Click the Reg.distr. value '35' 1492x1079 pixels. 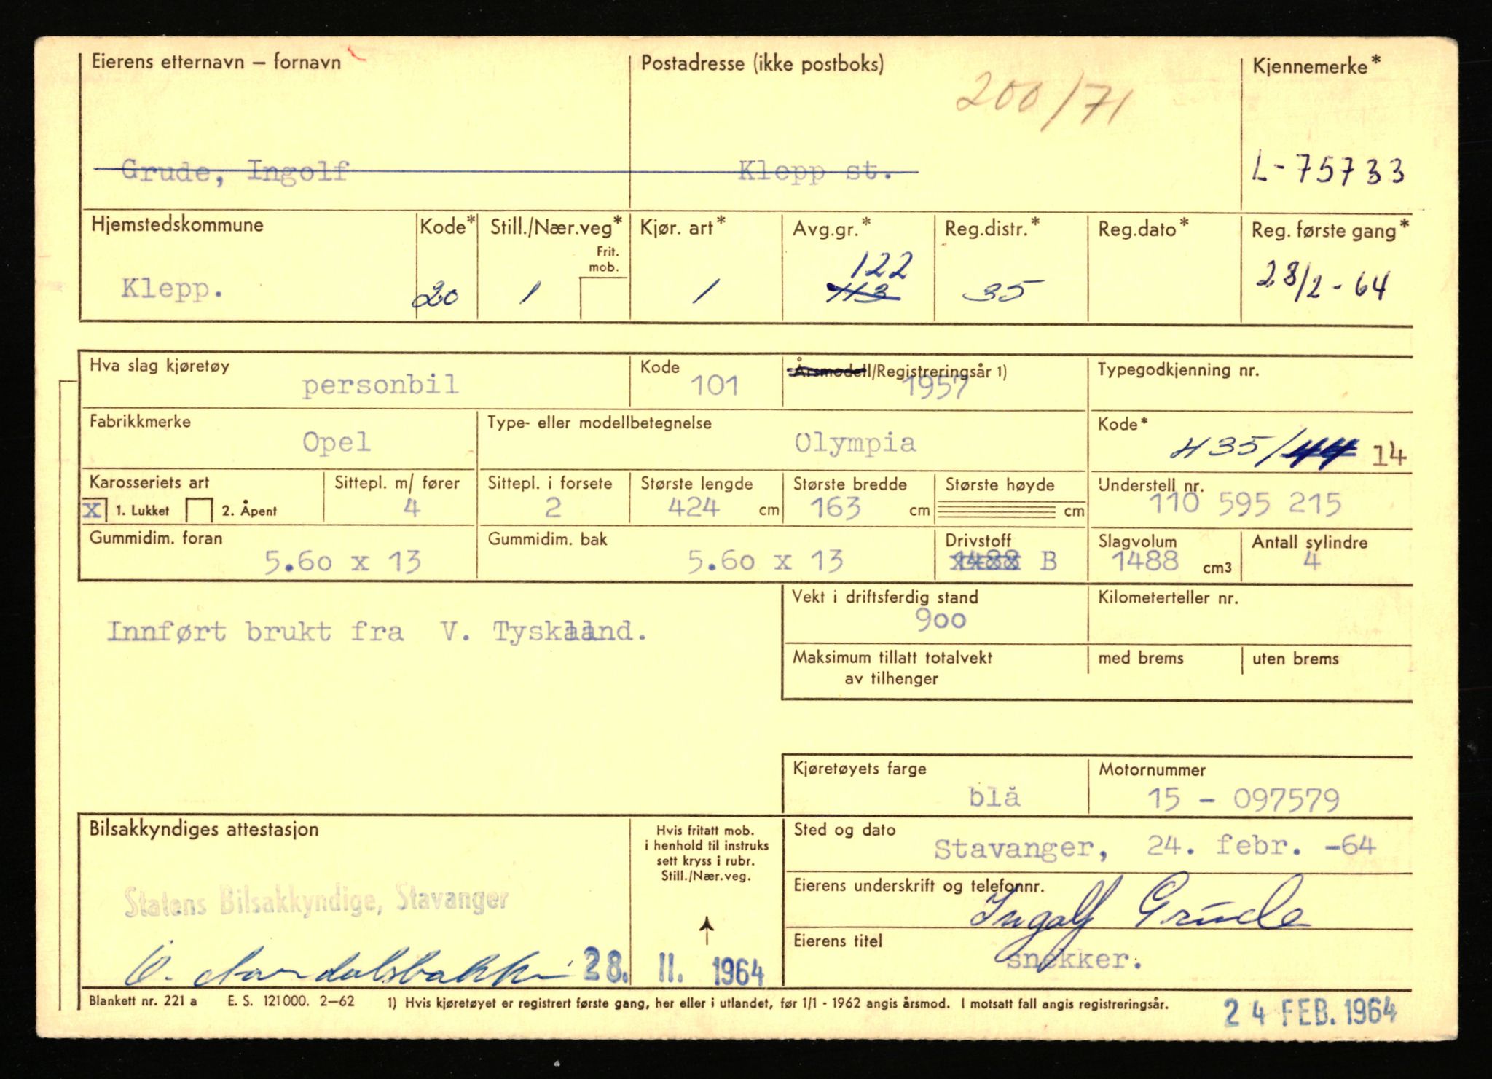tap(1002, 292)
